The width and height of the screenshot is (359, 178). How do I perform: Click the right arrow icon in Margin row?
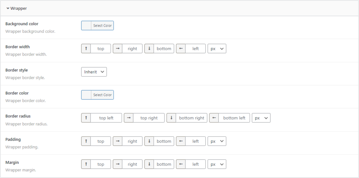point(118,164)
